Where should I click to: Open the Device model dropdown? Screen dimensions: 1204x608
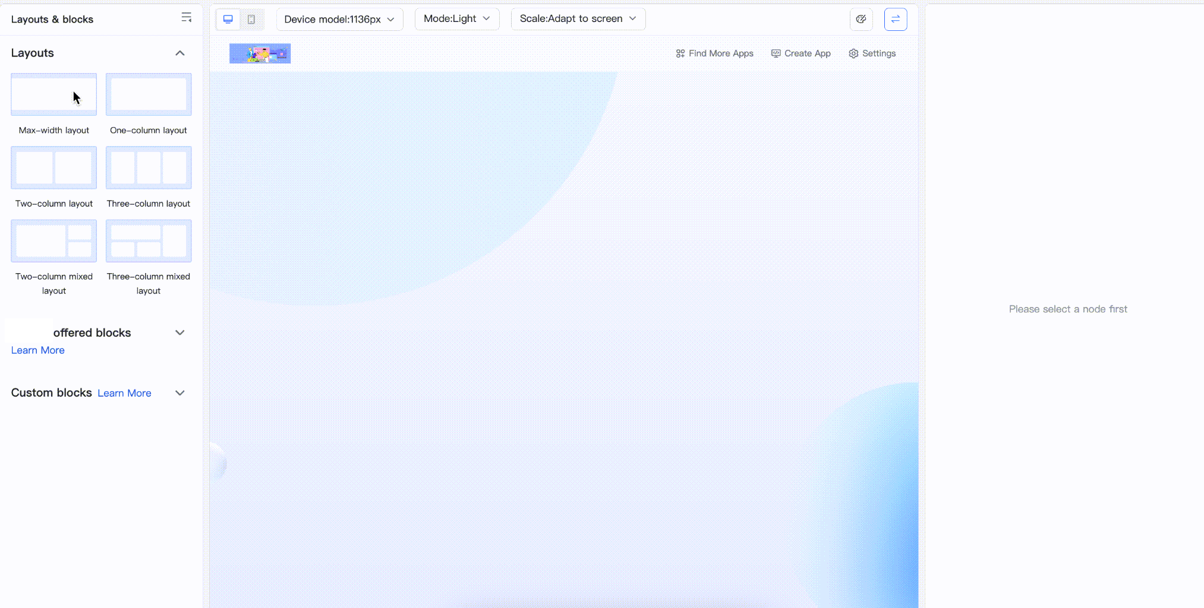pos(339,19)
